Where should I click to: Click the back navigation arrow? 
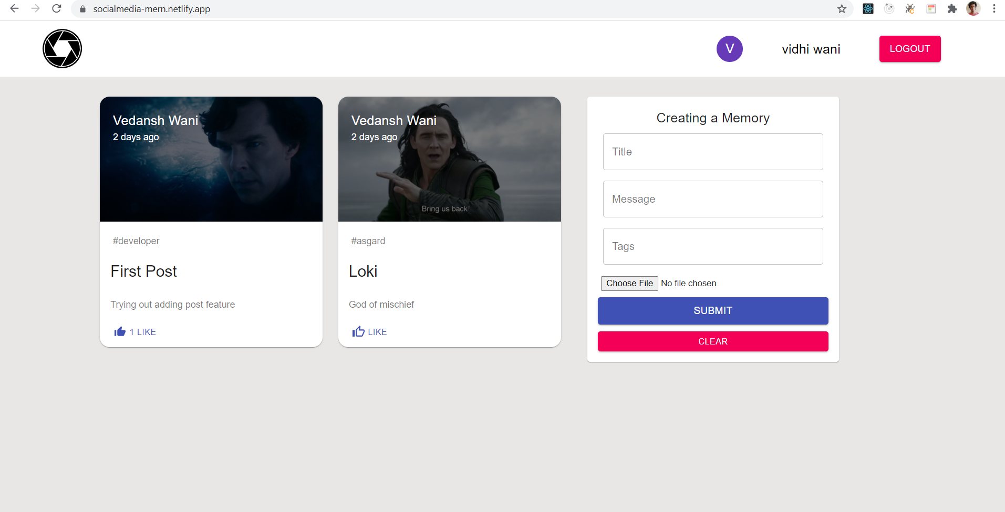pos(14,9)
